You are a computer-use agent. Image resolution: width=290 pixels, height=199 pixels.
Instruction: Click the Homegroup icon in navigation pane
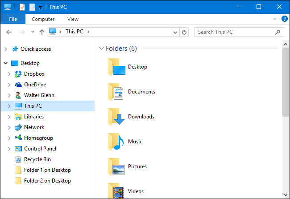[18, 138]
